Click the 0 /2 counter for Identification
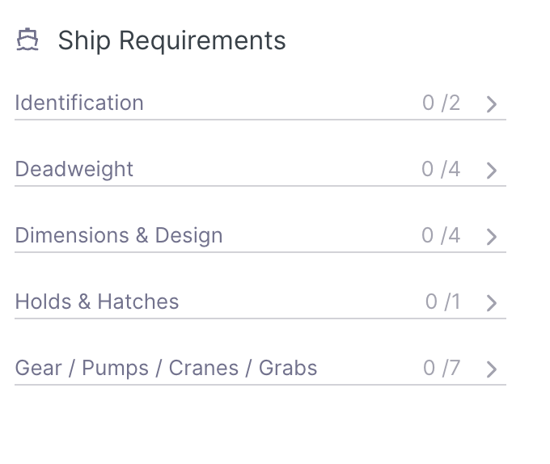Screen dimensions: 550x464 [x=441, y=103]
